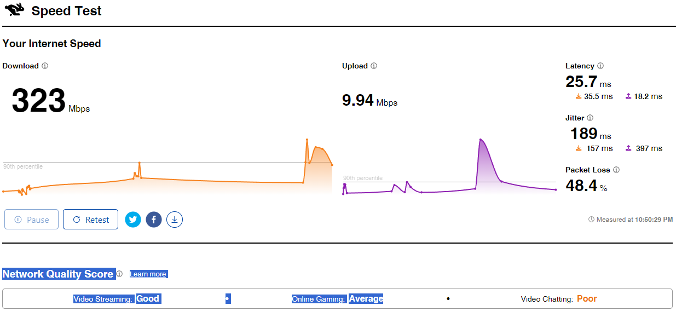
Task: Open the Learn more link
Action: coord(148,274)
